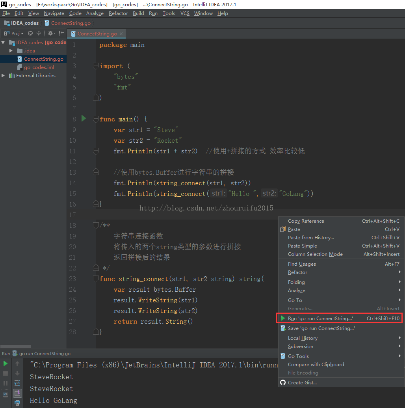Screen dimensions: 405x408
Task: Click the down stack trace arrow
Action: pos(17,373)
